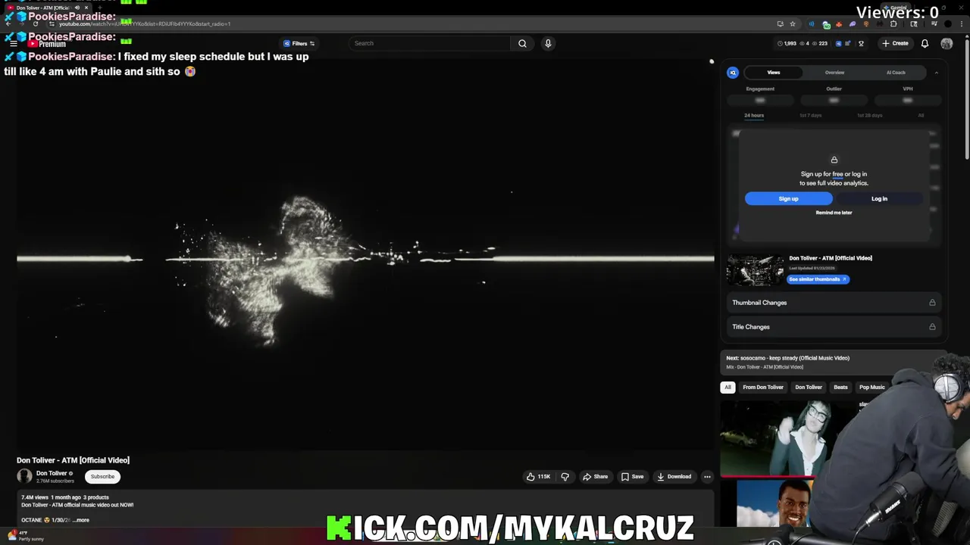970x545 pixels.
Task: Click See similar thumbnails button
Action: point(818,279)
